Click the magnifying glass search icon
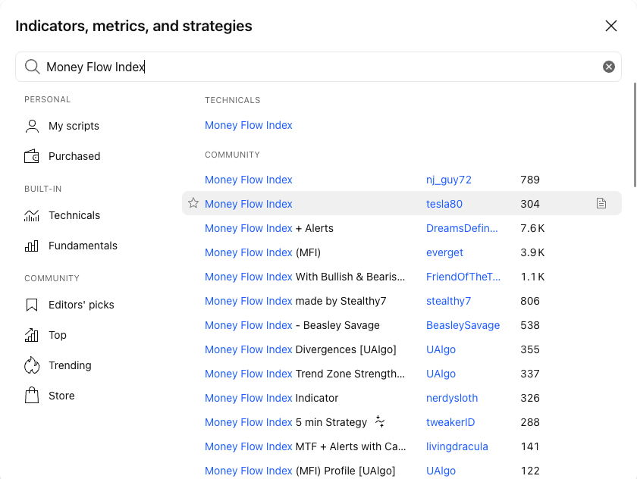The image size is (637, 479). 32,67
